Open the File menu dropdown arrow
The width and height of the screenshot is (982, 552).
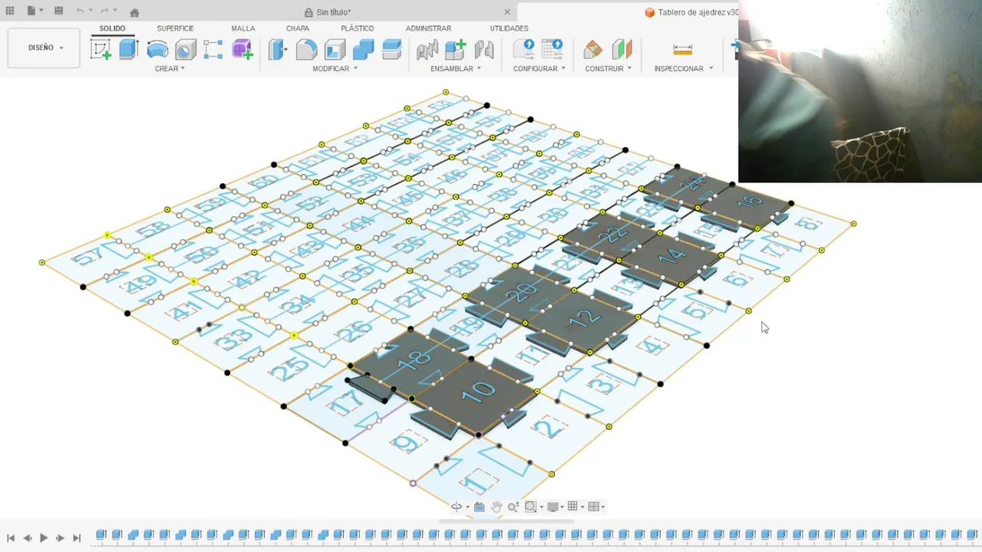pyautogui.click(x=41, y=11)
